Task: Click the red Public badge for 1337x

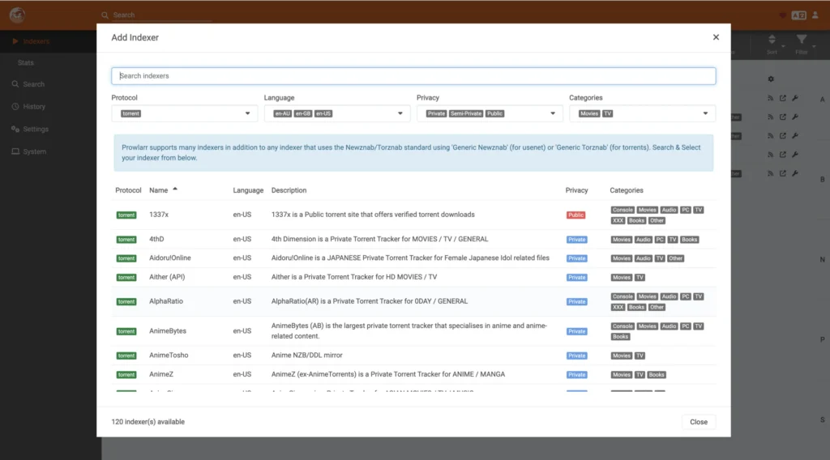Action: point(576,215)
